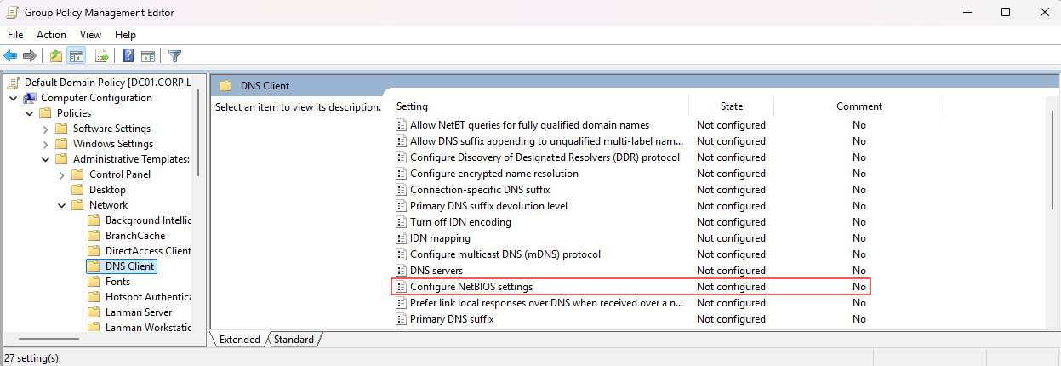Click Not configured state for DNS servers

pyautogui.click(x=731, y=271)
